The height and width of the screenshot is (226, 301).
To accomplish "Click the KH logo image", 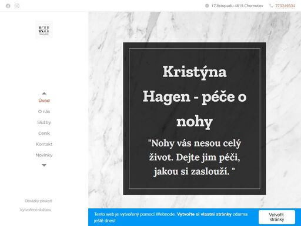I will pos(44,29).
